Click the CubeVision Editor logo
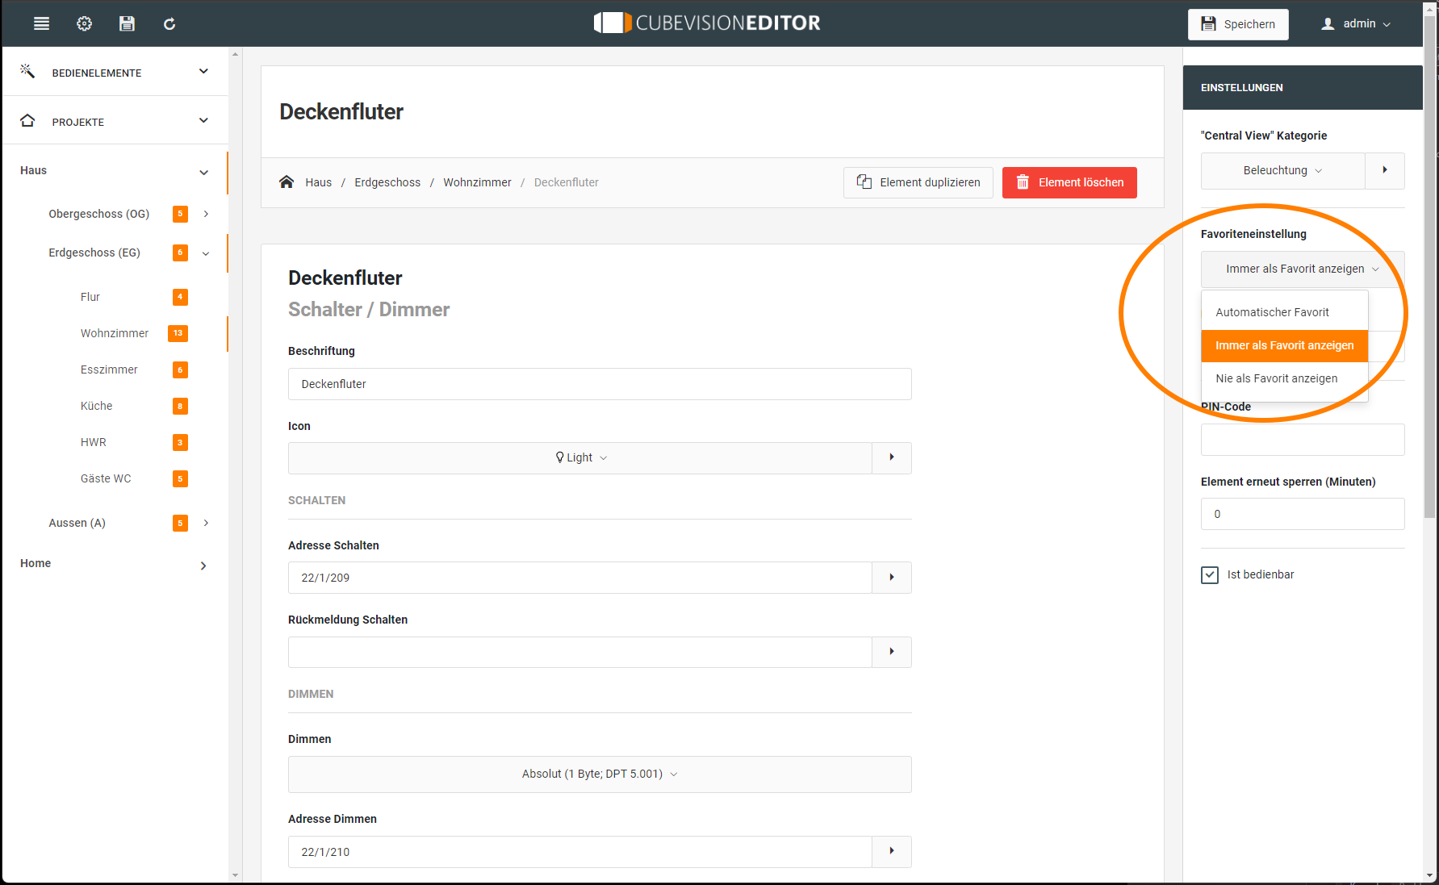 click(x=707, y=23)
